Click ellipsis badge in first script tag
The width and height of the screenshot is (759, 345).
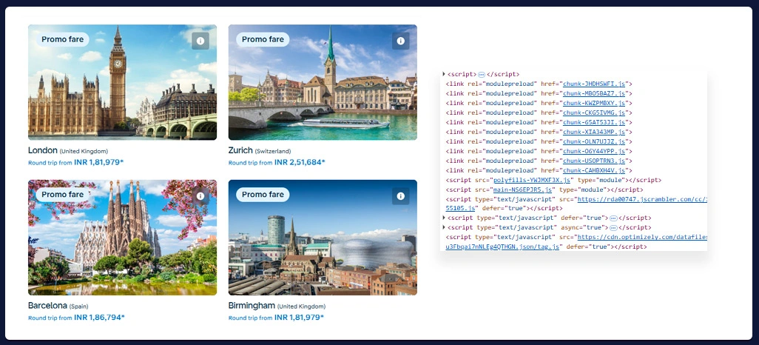pos(482,75)
